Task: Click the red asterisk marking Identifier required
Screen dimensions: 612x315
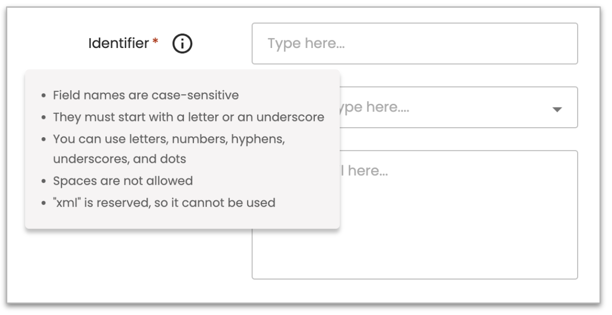Action: (156, 41)
